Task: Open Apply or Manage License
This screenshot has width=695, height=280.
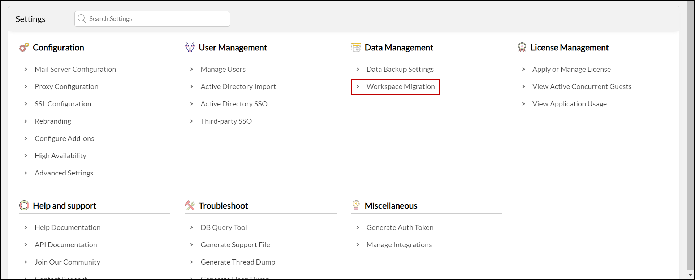Action: pyautogui.click(x=571, y=69)
